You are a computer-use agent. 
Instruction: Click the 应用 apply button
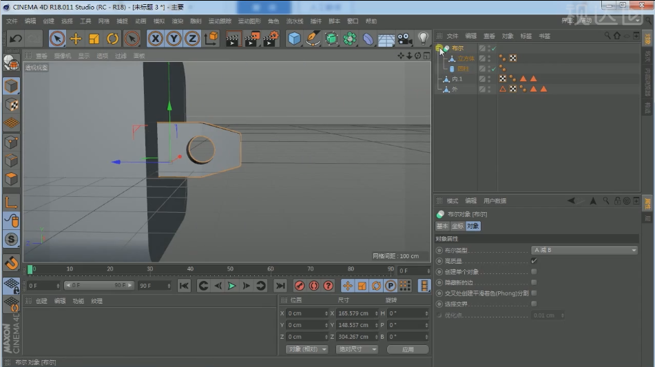(x=408, y=350)
